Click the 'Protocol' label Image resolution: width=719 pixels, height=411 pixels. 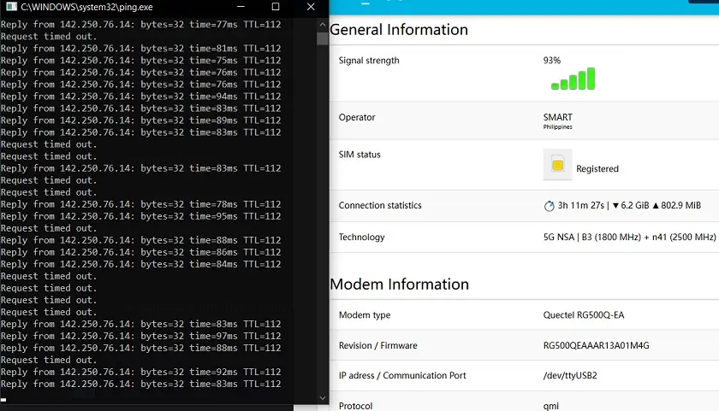[x=355, y=406]
